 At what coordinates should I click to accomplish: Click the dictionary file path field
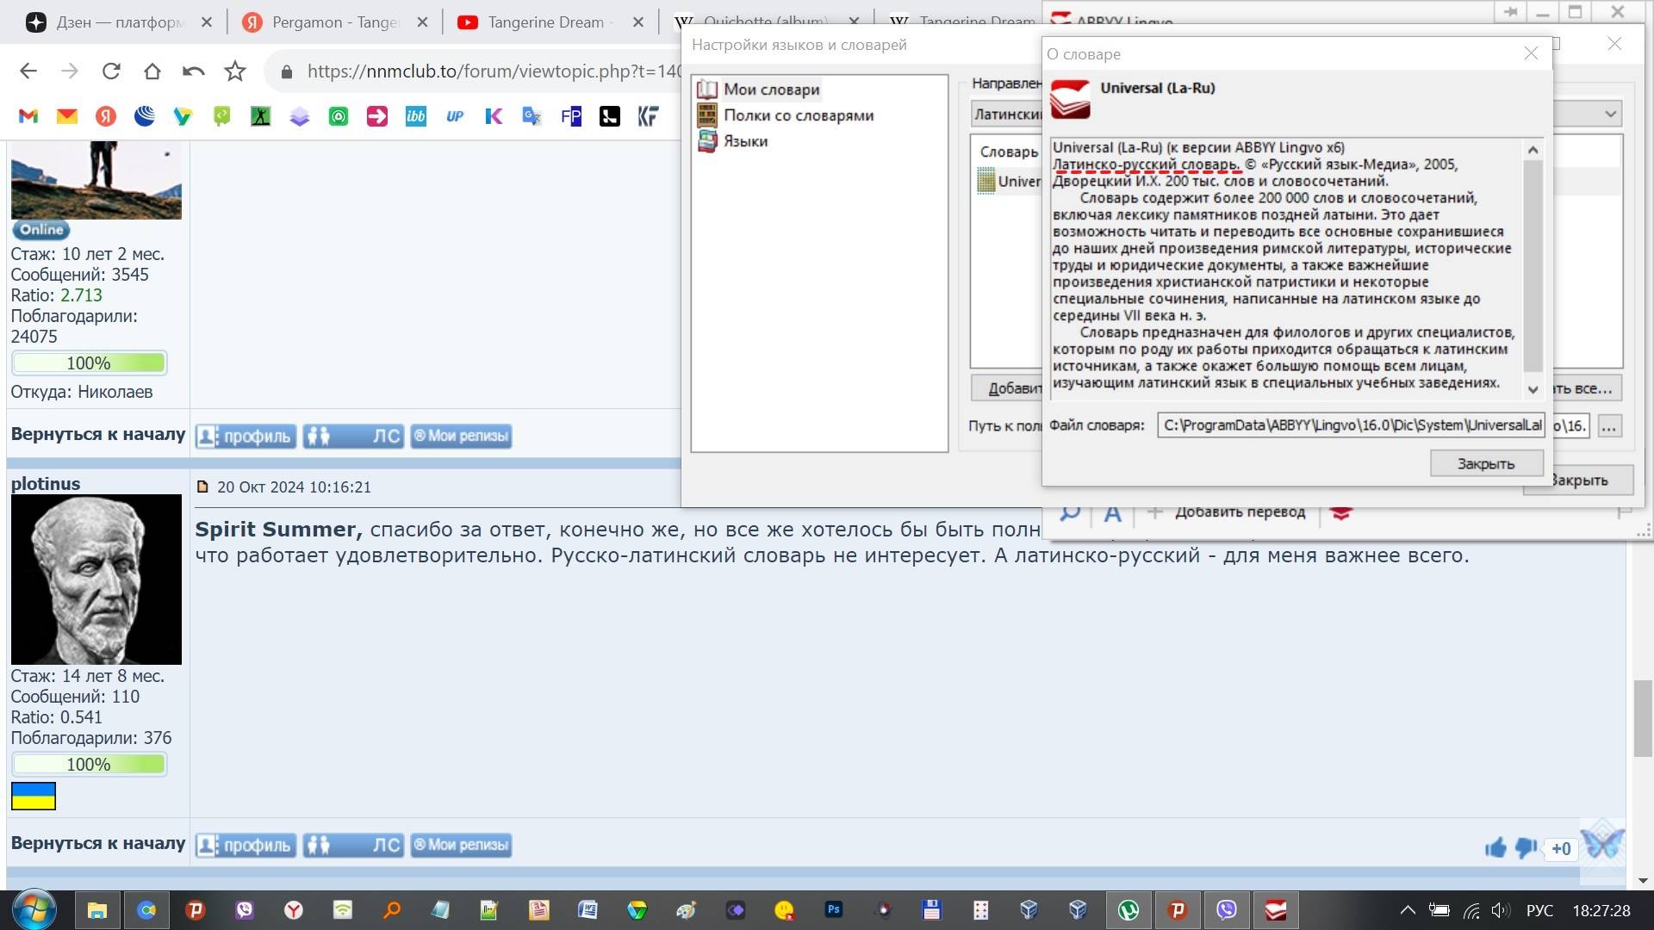click(1350, 425)
